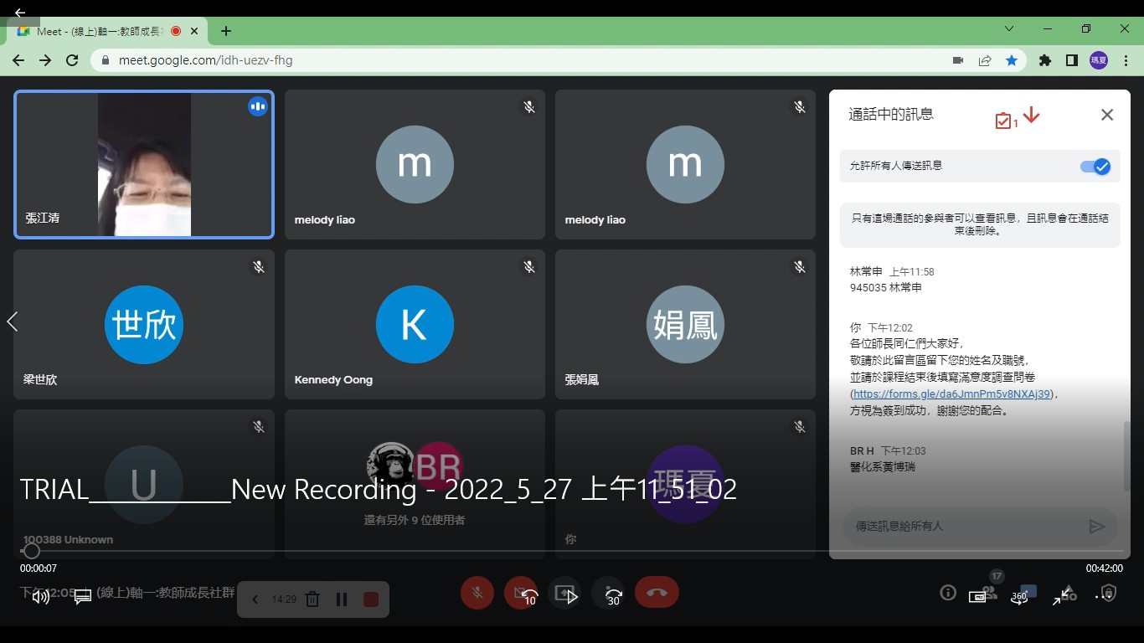This screenshot has width=1144, height=643.
Task: Select 張江清 video tile
Action: [x=144, y=164]
